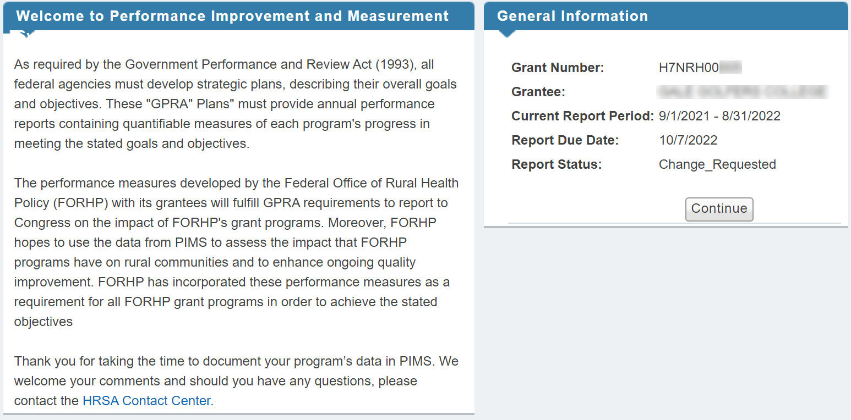The height and width of the screenshot is (420, 851).
Task: Click the pointer arrow under General Information header
Action: [x=507, y=34]
